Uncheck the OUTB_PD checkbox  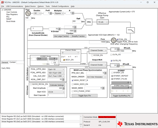pyautogui.click(x=111, y=61)
